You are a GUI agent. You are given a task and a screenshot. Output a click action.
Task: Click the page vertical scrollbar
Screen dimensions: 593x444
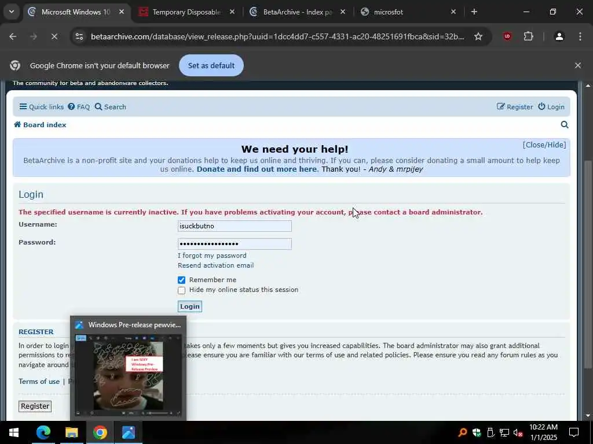pyautogui.click(x=588, y=264)
